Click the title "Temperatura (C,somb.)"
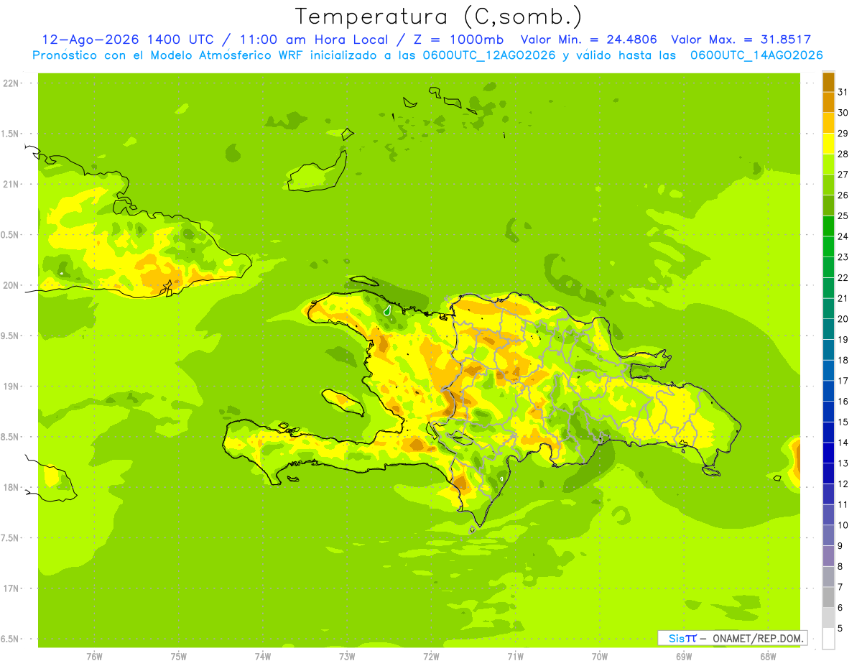This screenshot has width=862, height=666. (x=438, y=17)
